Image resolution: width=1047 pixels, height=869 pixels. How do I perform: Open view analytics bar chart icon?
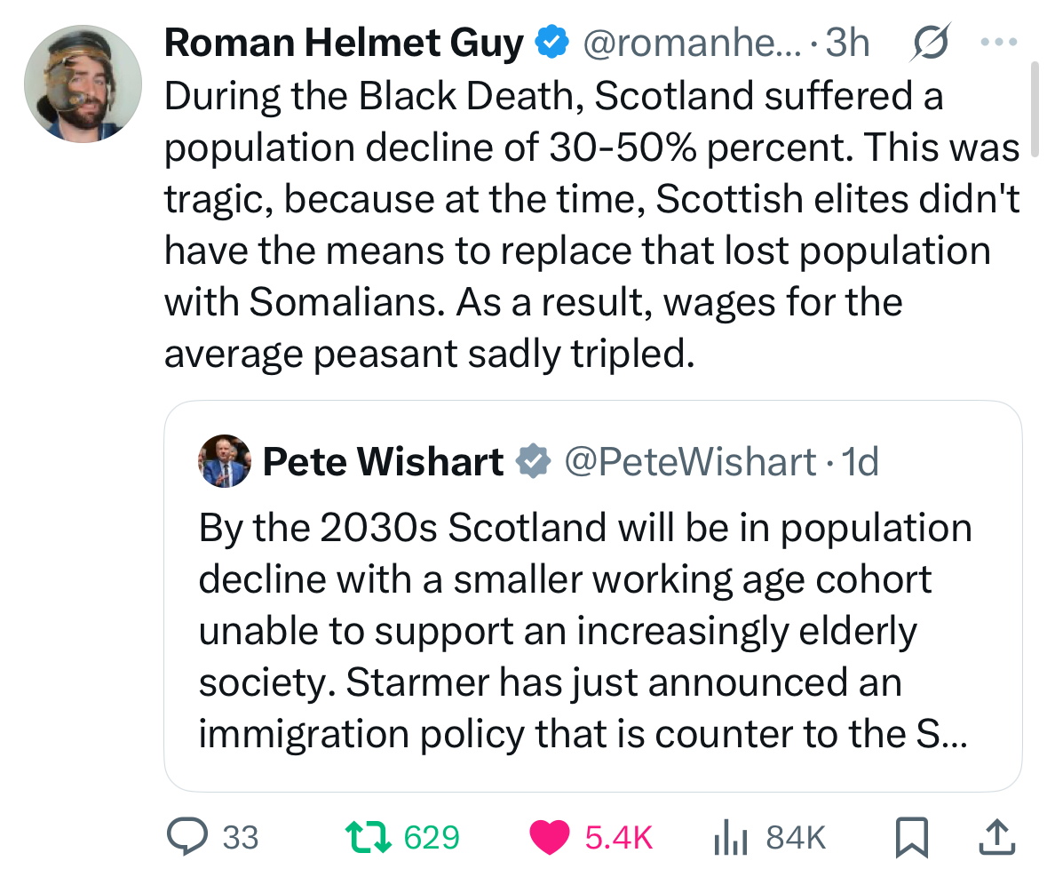tap(729, 837)
